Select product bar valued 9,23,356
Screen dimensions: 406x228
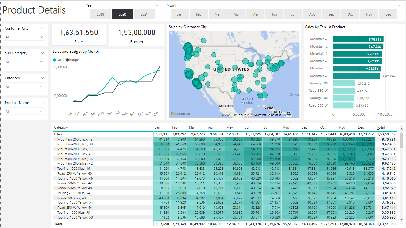coord(357,69)
